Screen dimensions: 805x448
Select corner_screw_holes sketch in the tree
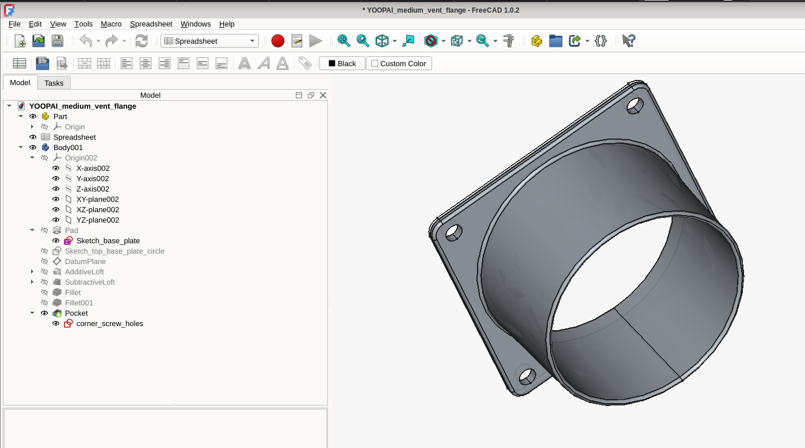pyautogui.click(x=109, y=324)
